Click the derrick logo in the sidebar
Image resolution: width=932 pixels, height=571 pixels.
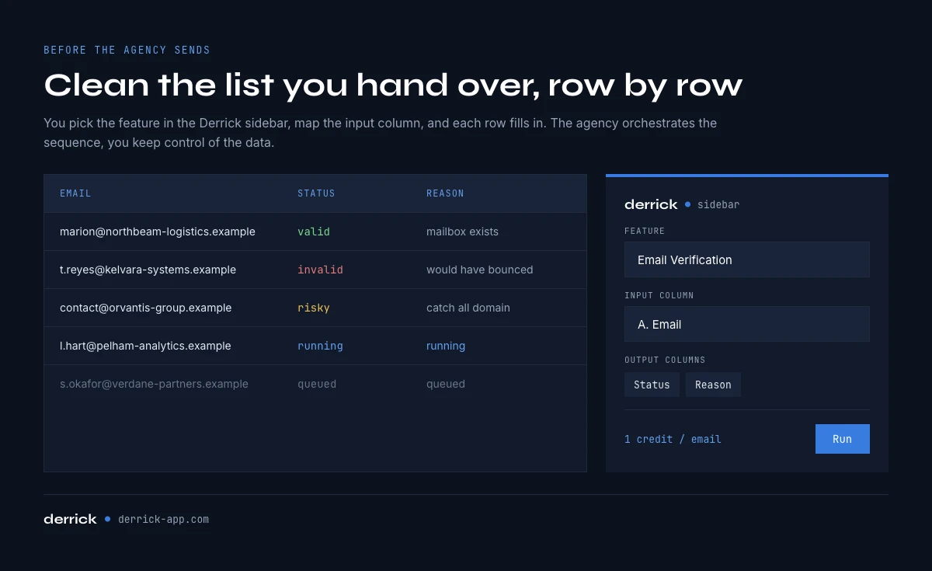[x=651, y=204]
